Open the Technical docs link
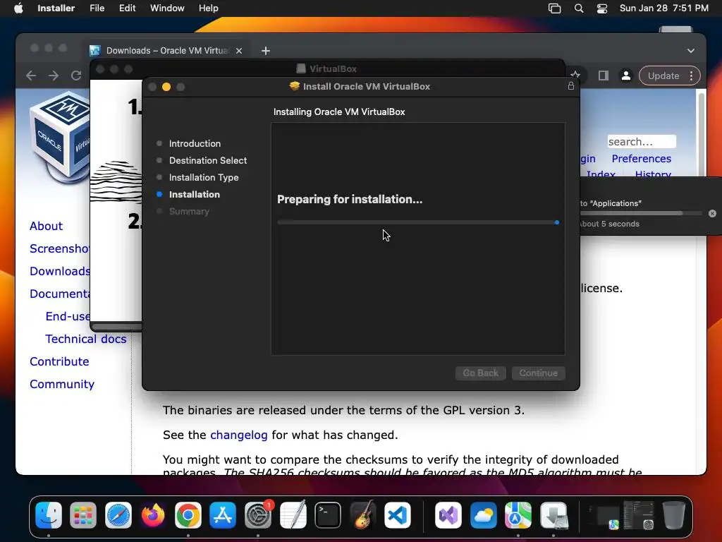722x542 pixels. pyautogui.click(x=85, y=339)
